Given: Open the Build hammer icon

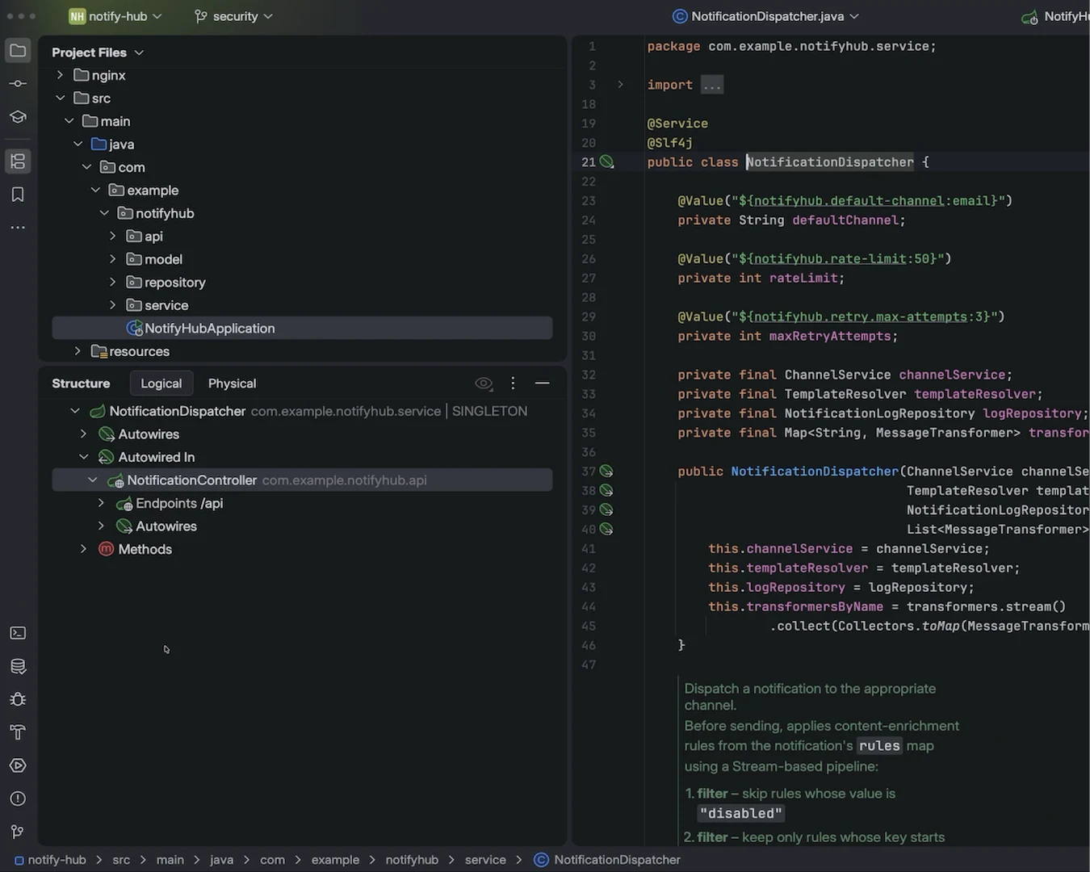Looking at the screenshot, I should coord(18,732).
